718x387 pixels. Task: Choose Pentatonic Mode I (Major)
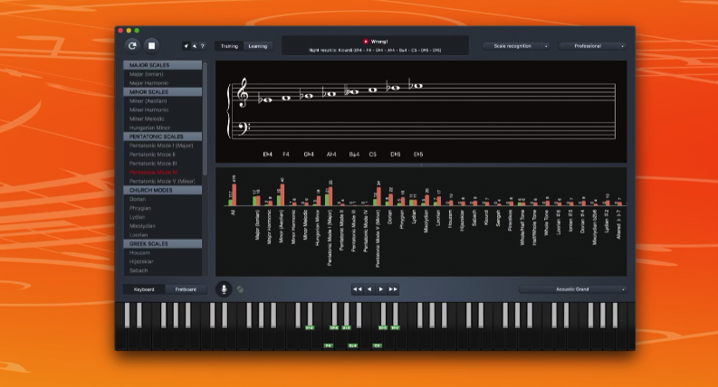pyautogui.click(x=163, y=146)
